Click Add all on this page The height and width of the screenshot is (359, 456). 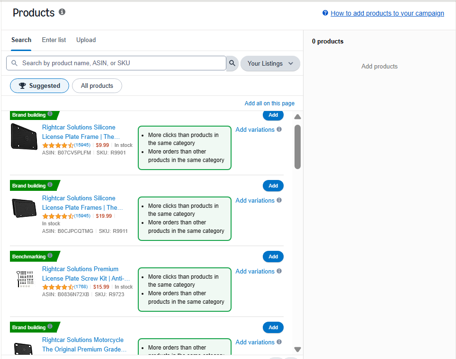point(269,103)
